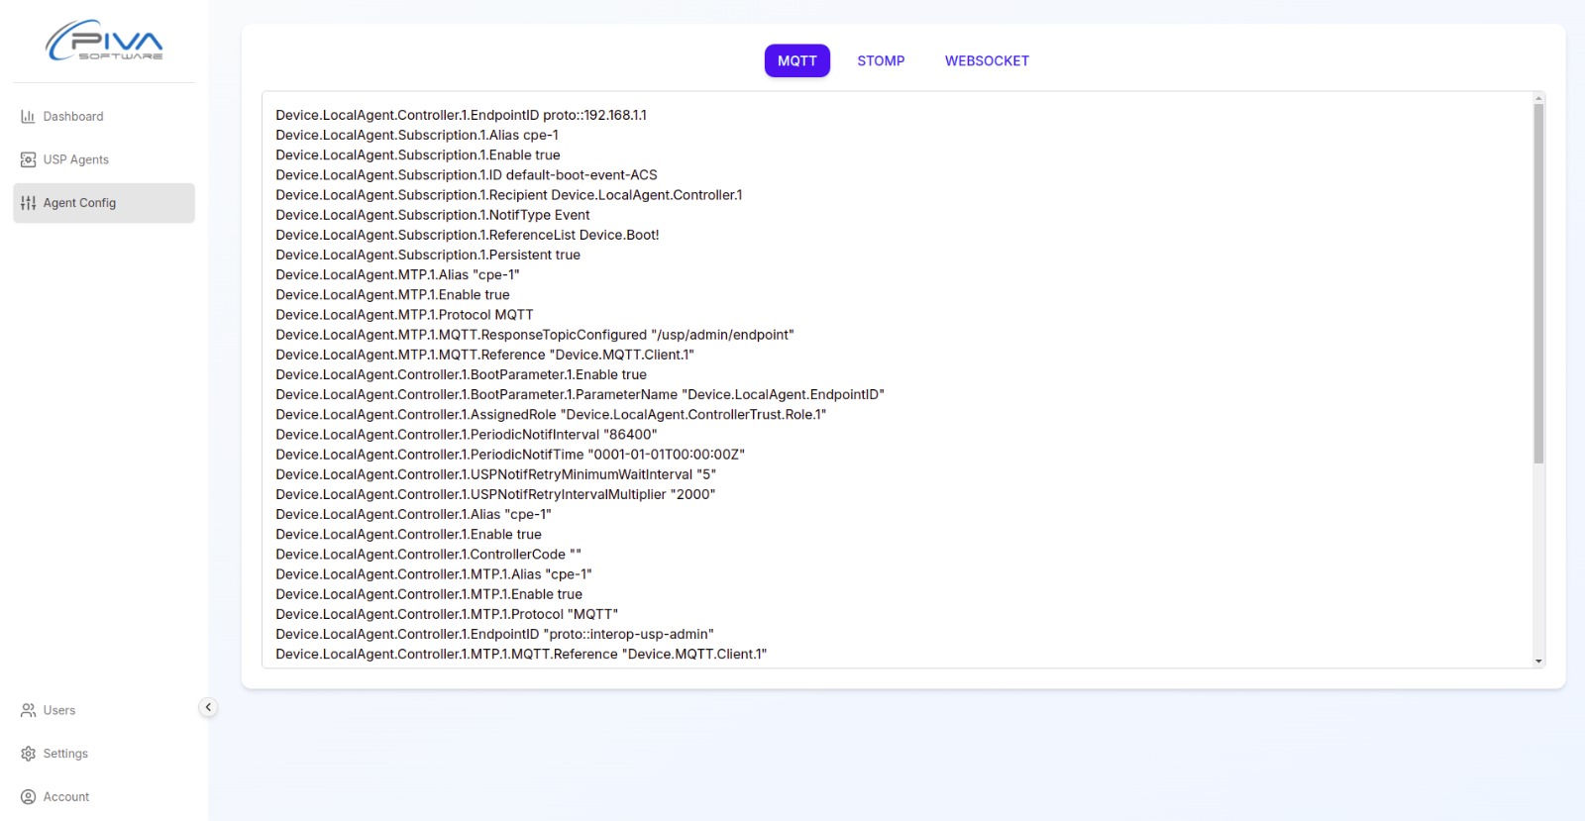Click the config scrollbar down arrow
Image resolution: width=1585 pixels, height=821 pixels.
pos(1538,661)
